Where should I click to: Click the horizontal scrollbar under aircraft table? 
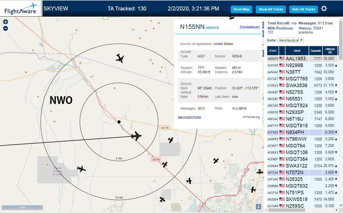pos(286,210)
